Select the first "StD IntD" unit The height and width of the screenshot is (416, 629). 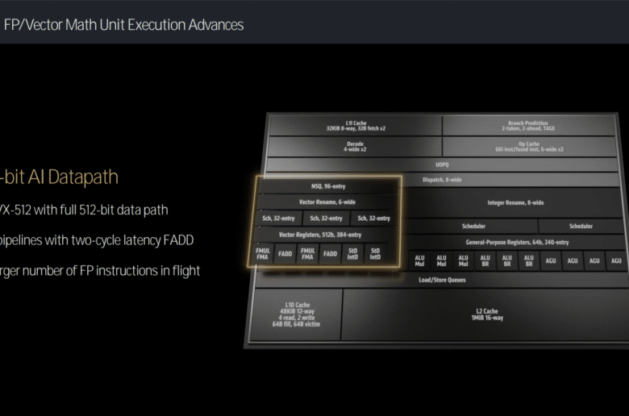pyautogui.click(x=352, y=253)
